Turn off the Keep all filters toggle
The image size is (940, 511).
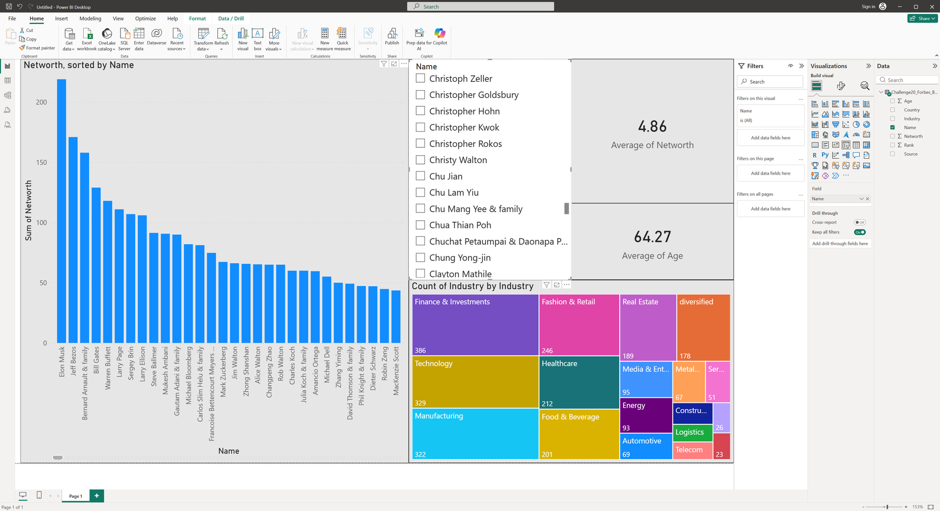coord(859,232)
